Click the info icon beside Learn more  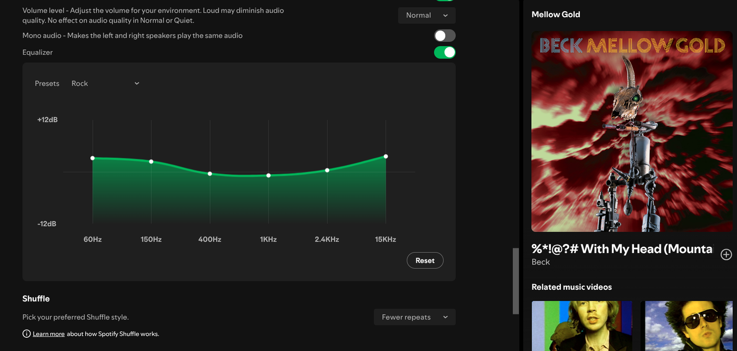(27, 334)
